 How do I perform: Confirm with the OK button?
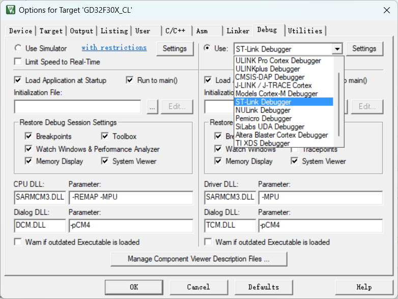click(134, 287)
